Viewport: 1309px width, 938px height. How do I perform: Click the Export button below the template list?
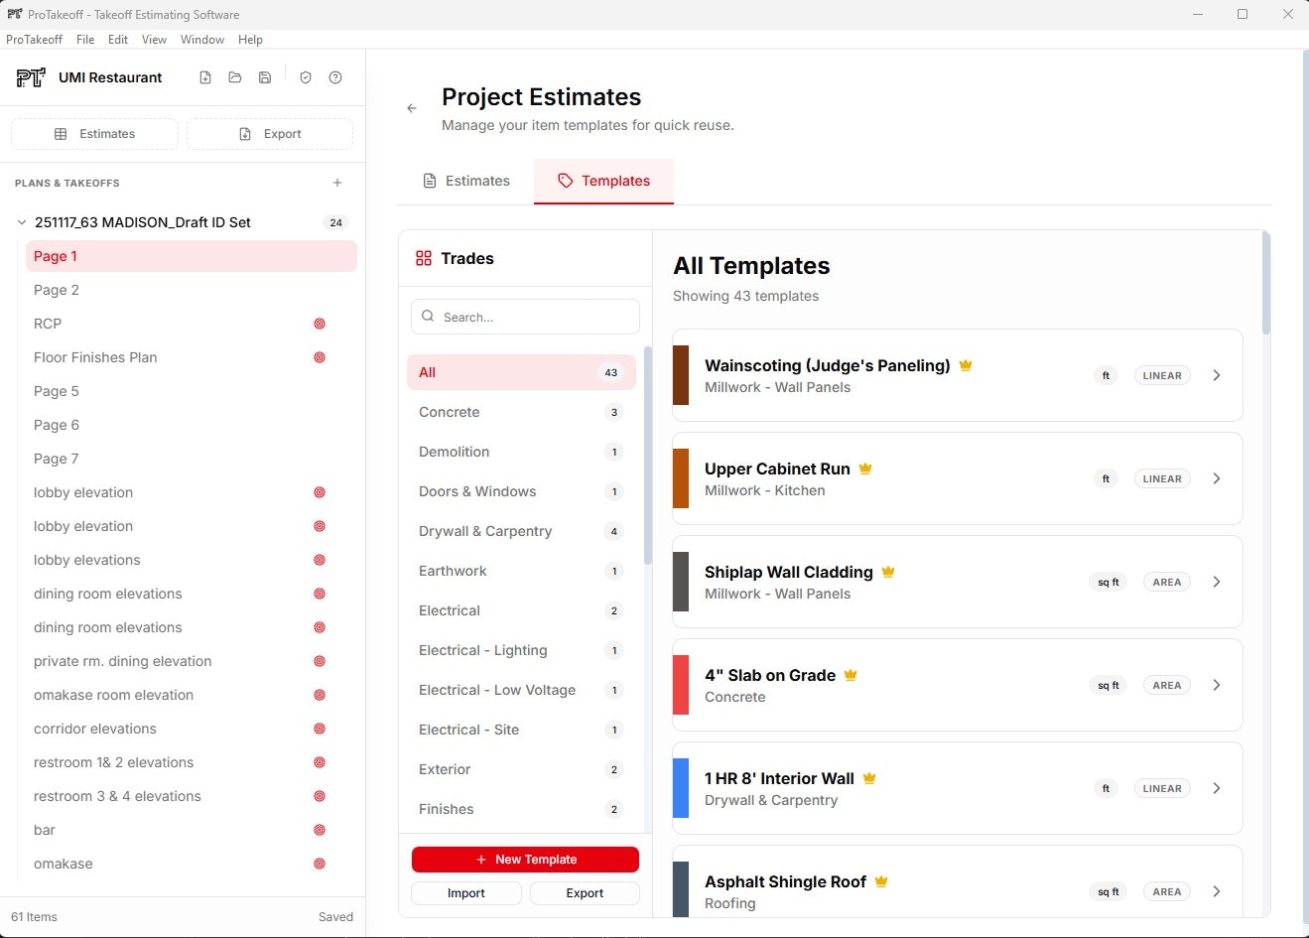pos(584,893)
